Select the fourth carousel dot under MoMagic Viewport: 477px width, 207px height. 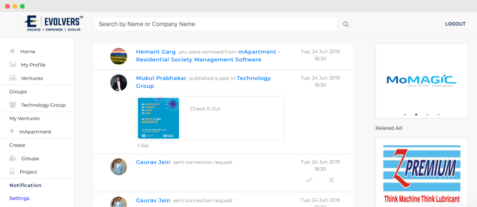pos(438,114)
